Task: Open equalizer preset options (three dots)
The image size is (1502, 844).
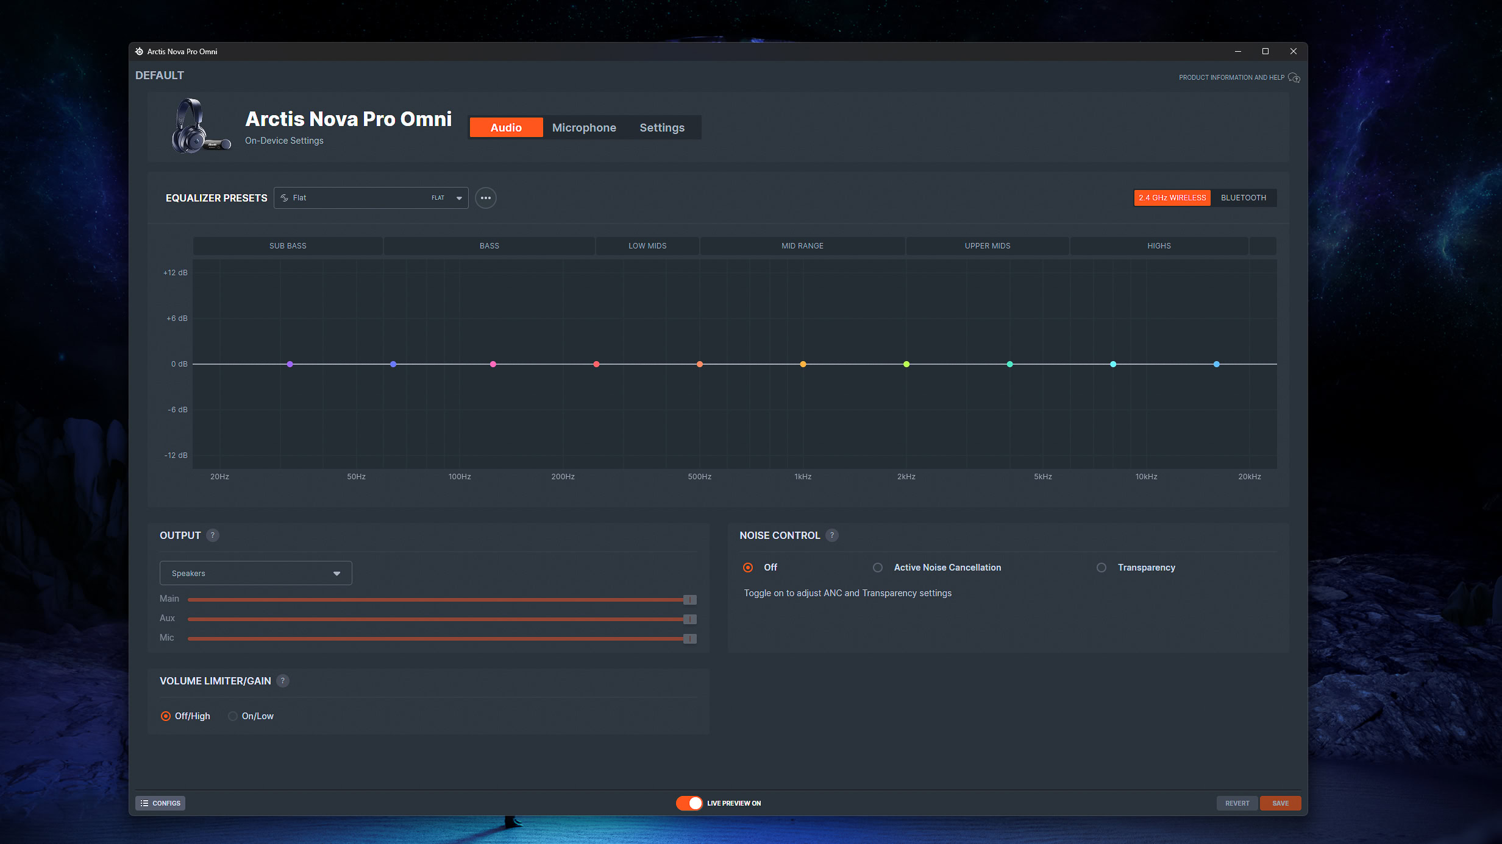Action: point(485,198)
